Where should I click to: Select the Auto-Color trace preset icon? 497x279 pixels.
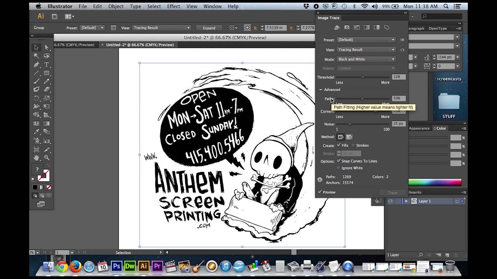pyautogui.click(x=337, y=27)
